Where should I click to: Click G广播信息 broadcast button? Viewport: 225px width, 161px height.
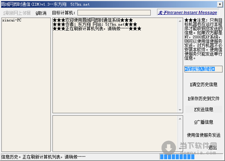204,122
